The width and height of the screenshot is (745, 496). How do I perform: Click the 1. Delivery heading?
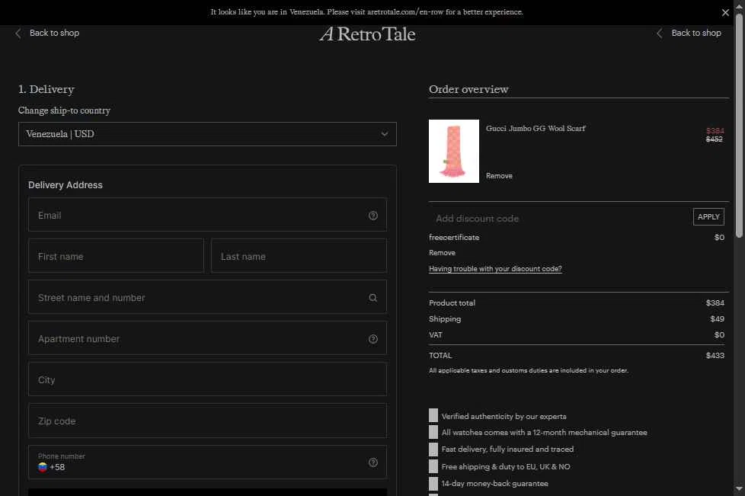coord(46,89)
